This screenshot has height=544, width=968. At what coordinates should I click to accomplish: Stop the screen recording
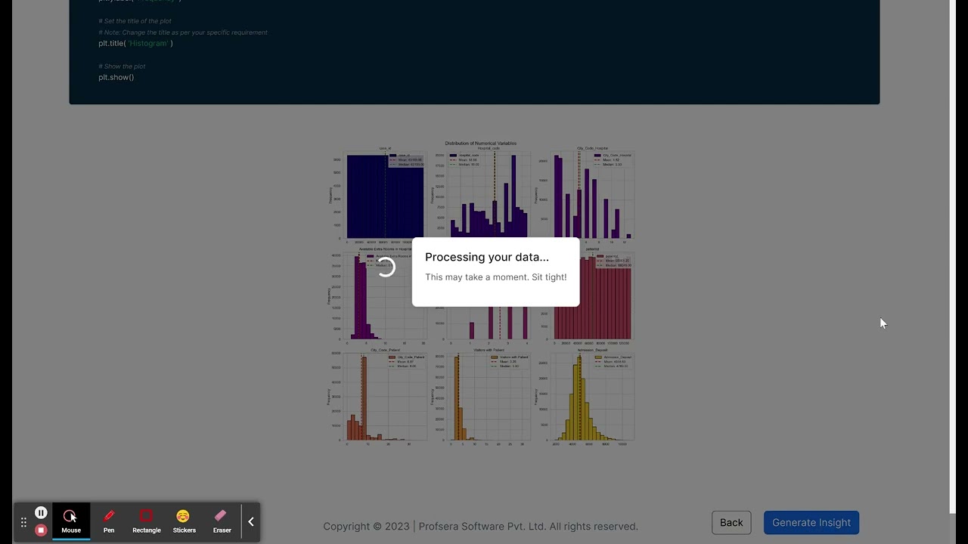point(41,530)
